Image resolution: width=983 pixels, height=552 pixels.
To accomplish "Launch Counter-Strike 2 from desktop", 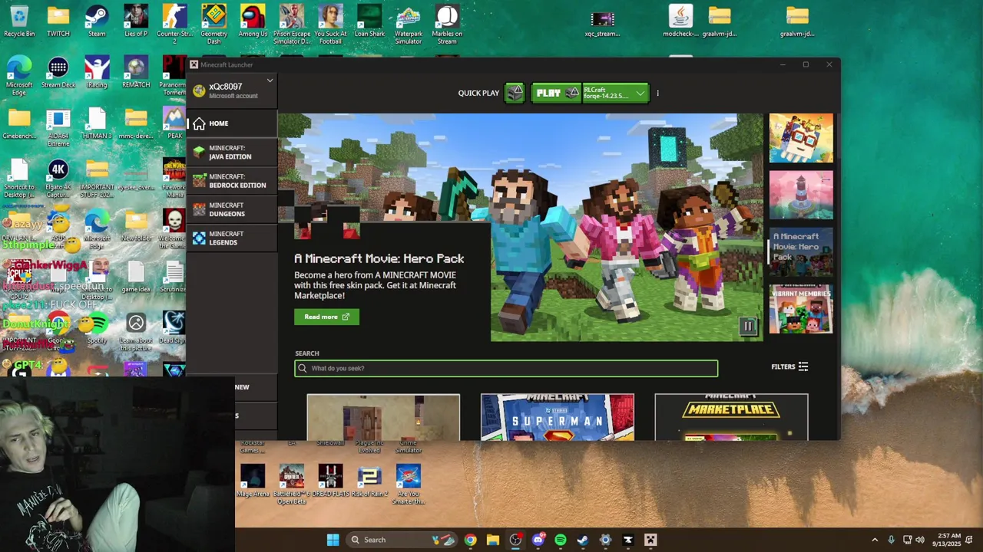I will click(175, 24).
